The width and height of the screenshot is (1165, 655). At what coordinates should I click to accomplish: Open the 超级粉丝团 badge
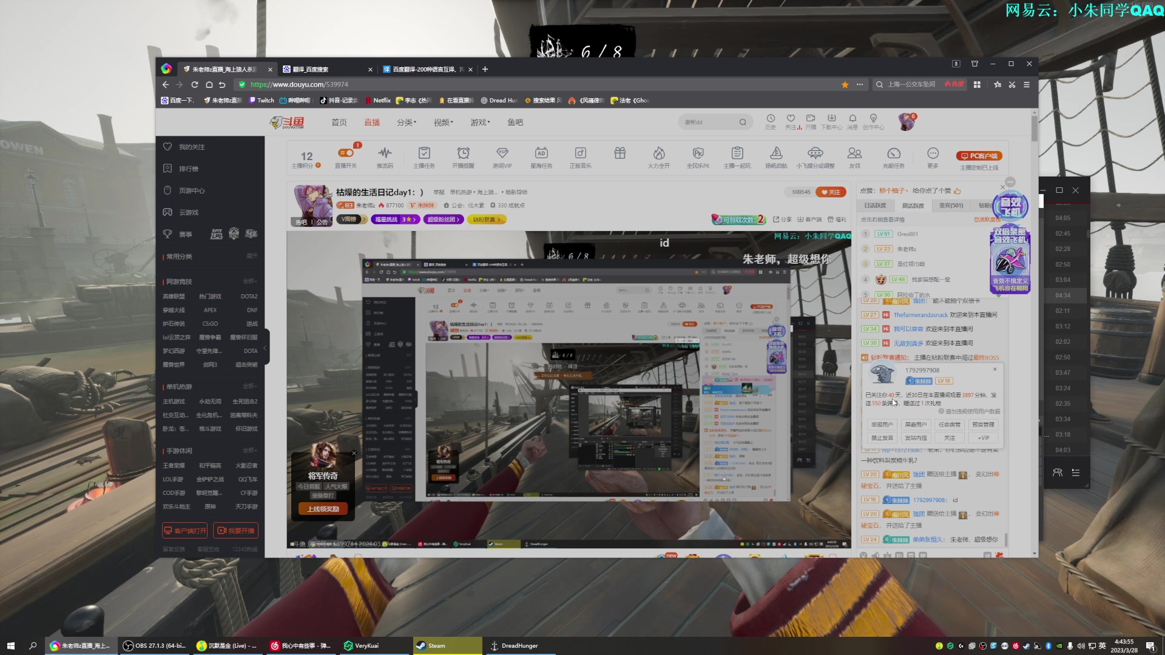[x=444, y=220]
